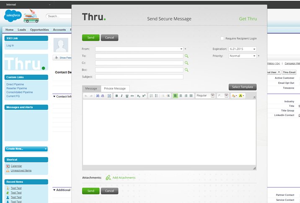Click the Add Attachments link
The width and height of the screenshot is (300, 203).
pyautogui.click(x=124, y=178)
